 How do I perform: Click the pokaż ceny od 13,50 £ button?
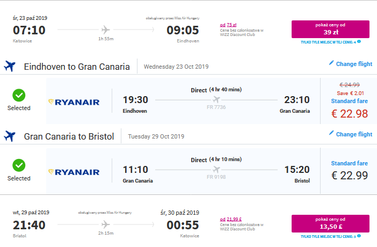pyautogui.click(x=330, y=223)
